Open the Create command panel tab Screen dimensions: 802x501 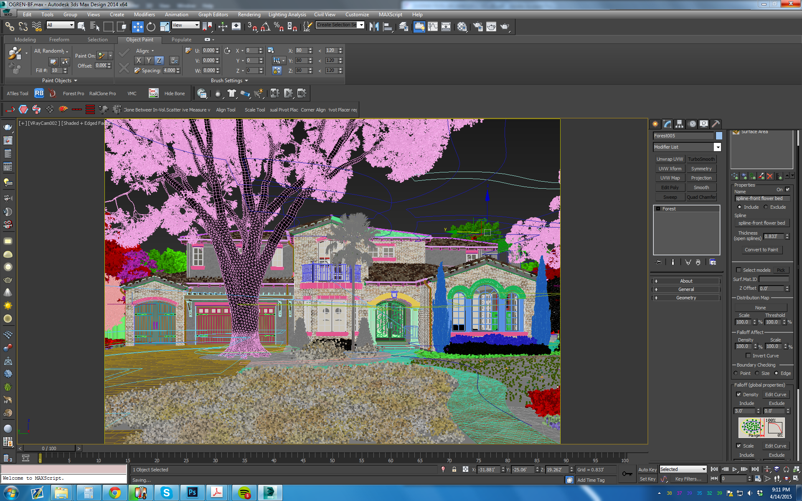pyautogui.click(x=655, y=124)
